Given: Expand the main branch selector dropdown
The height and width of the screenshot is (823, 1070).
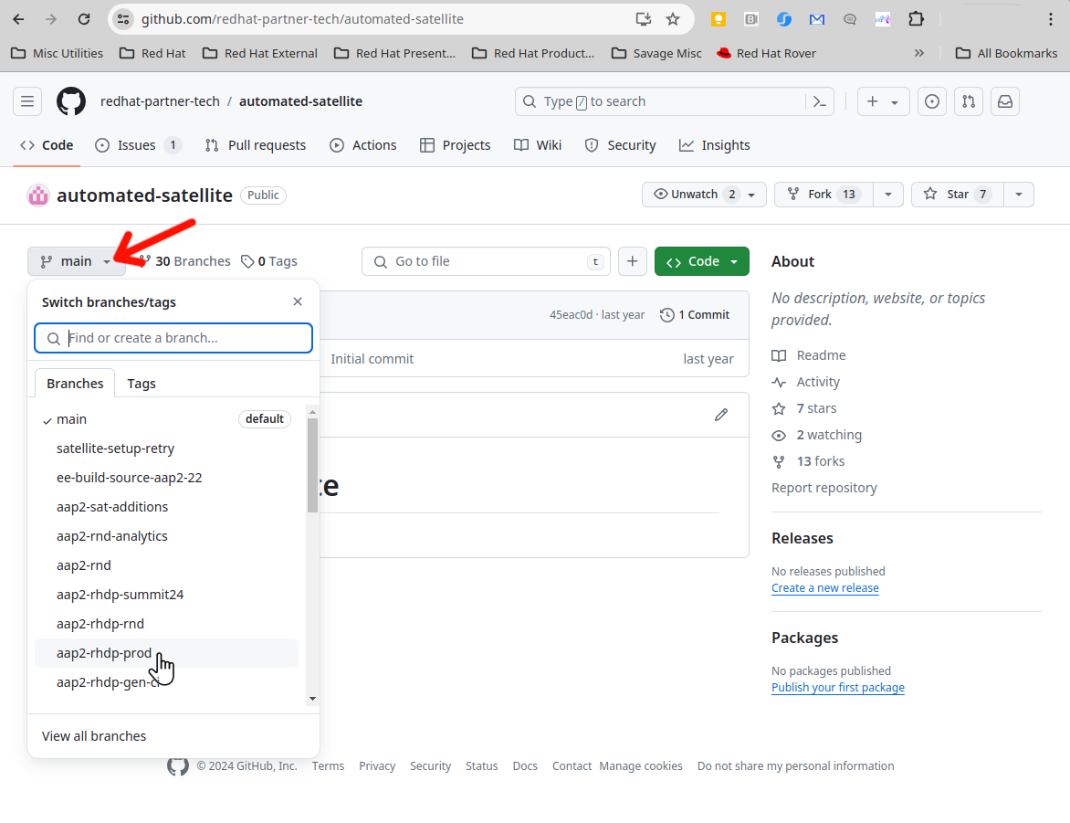Looking at the screenshot, I should (x=77, y=261).
